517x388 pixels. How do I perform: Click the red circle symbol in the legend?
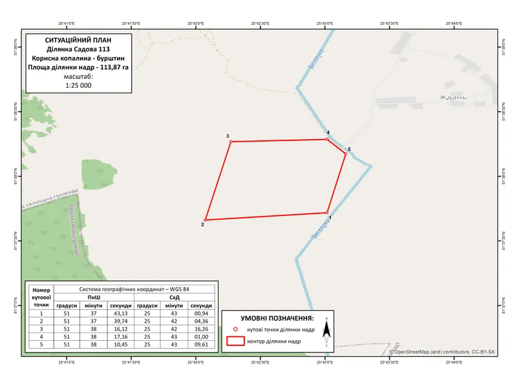tap(237, 329)
